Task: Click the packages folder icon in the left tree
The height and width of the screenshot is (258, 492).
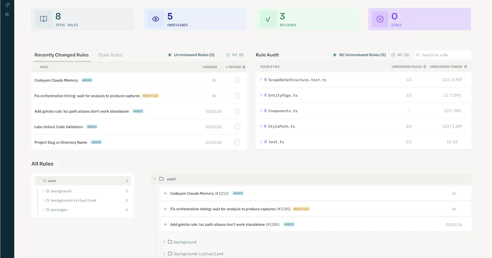Action: [x=48, y=210]
